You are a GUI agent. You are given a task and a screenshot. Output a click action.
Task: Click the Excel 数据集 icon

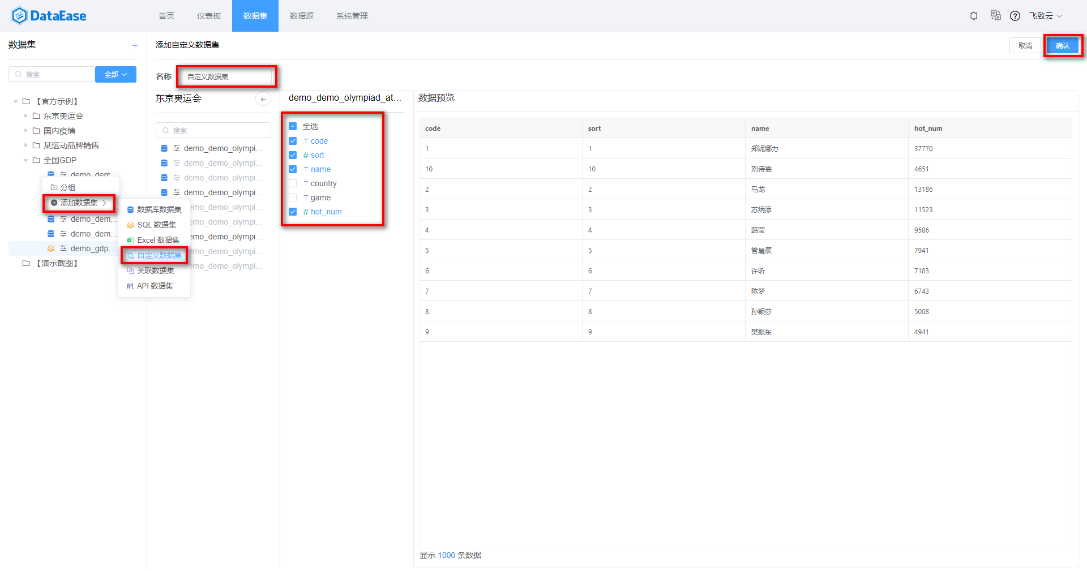pyautogui.click(x=130, y=240)
